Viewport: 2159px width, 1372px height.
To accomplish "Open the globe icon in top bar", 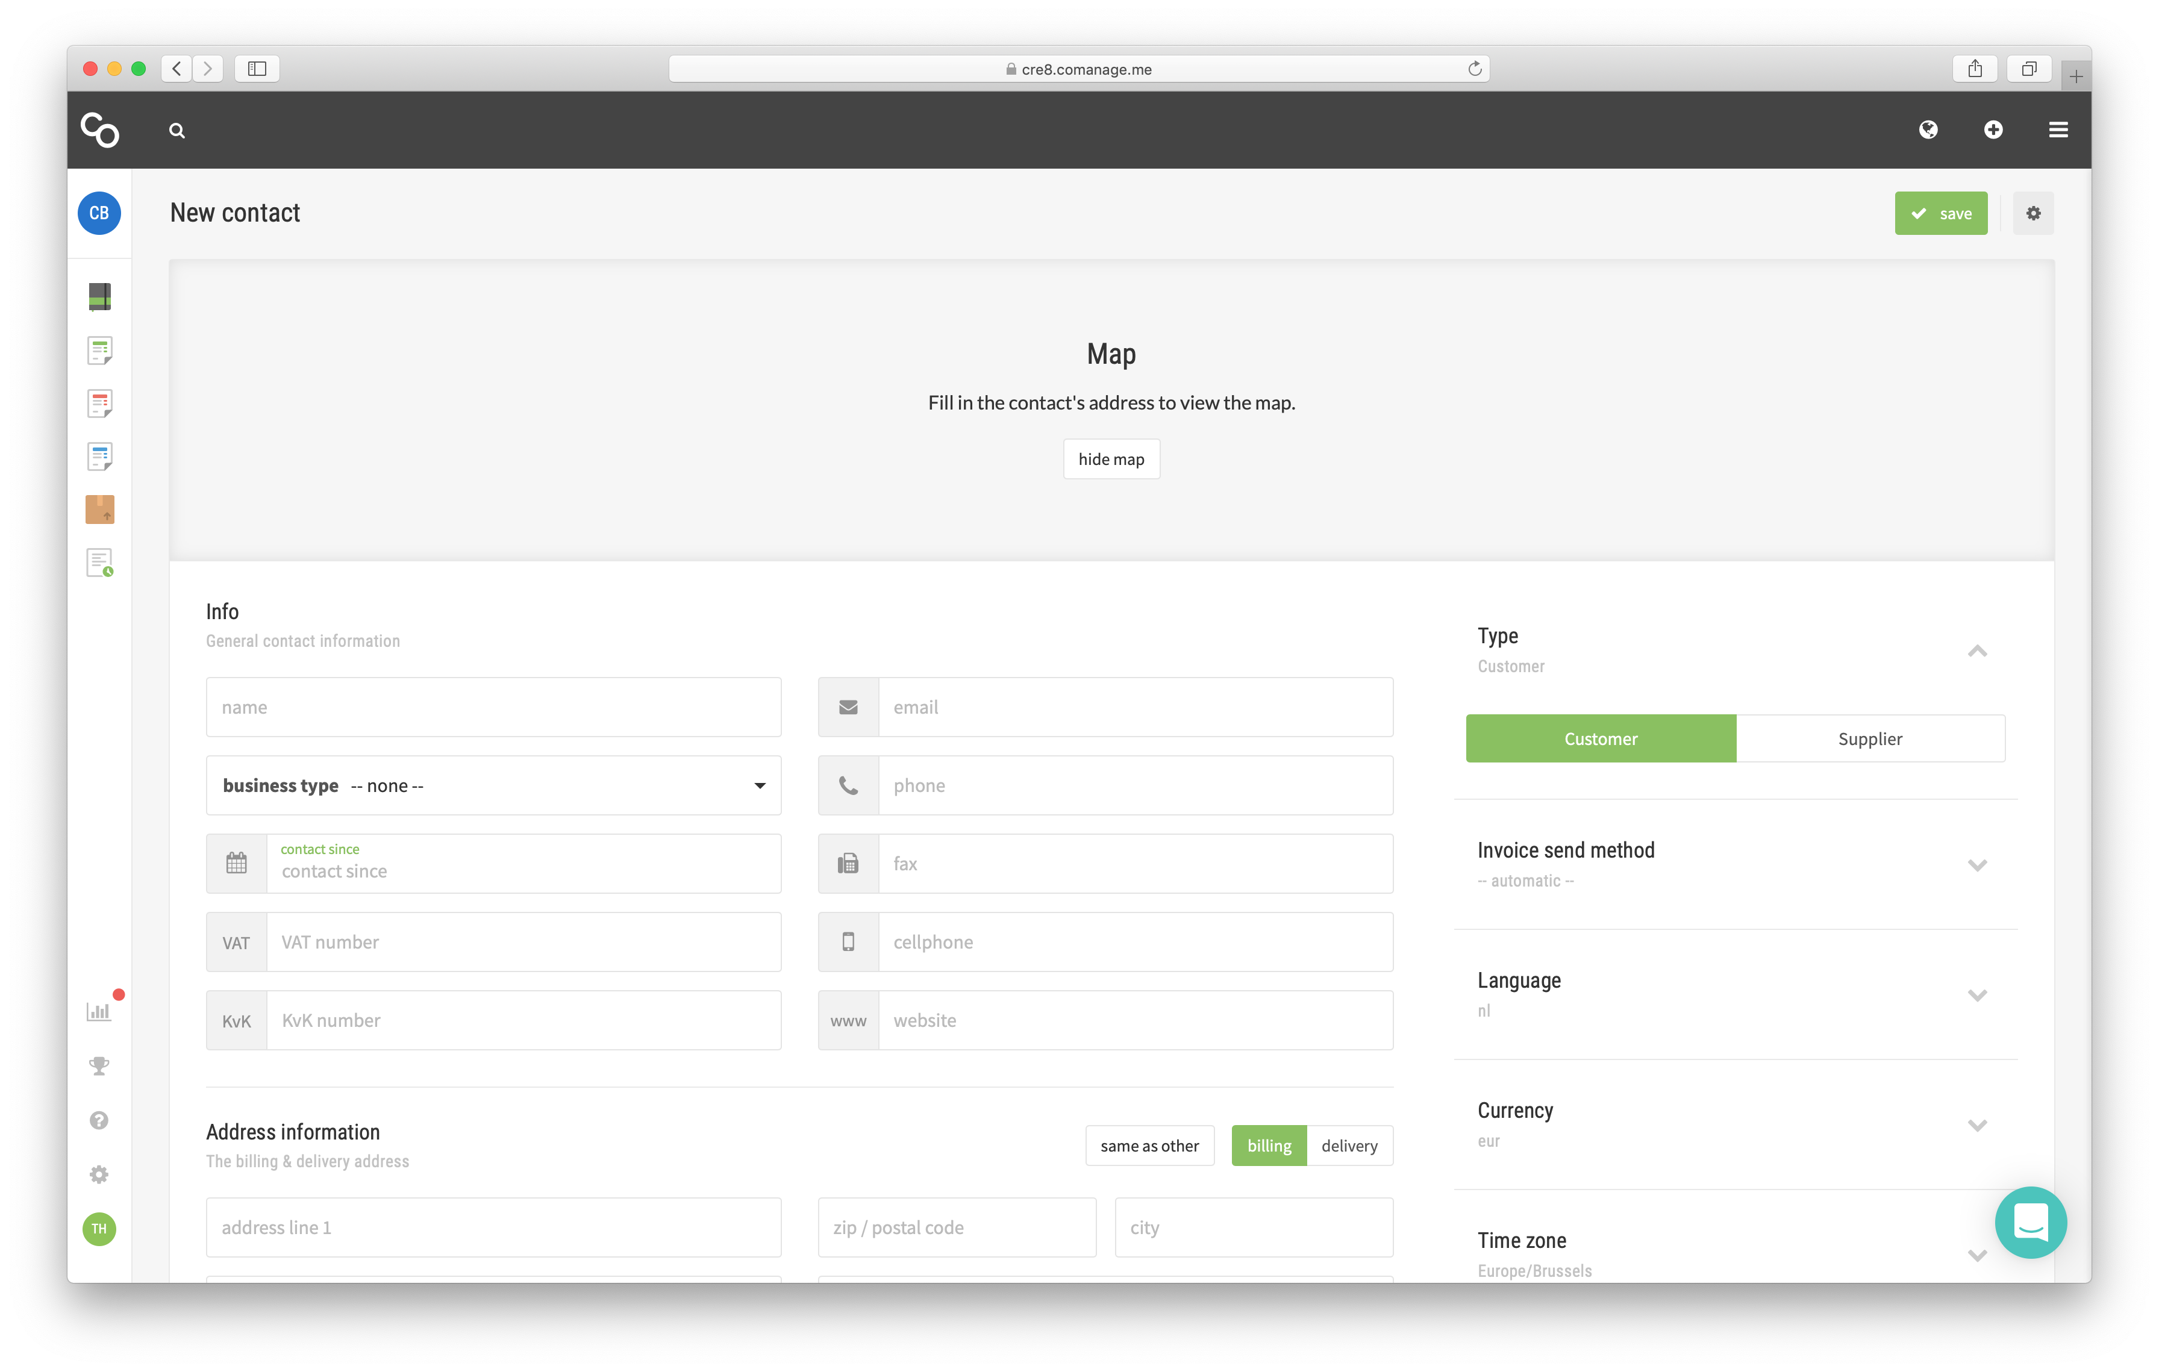I will pos(1928,130).
